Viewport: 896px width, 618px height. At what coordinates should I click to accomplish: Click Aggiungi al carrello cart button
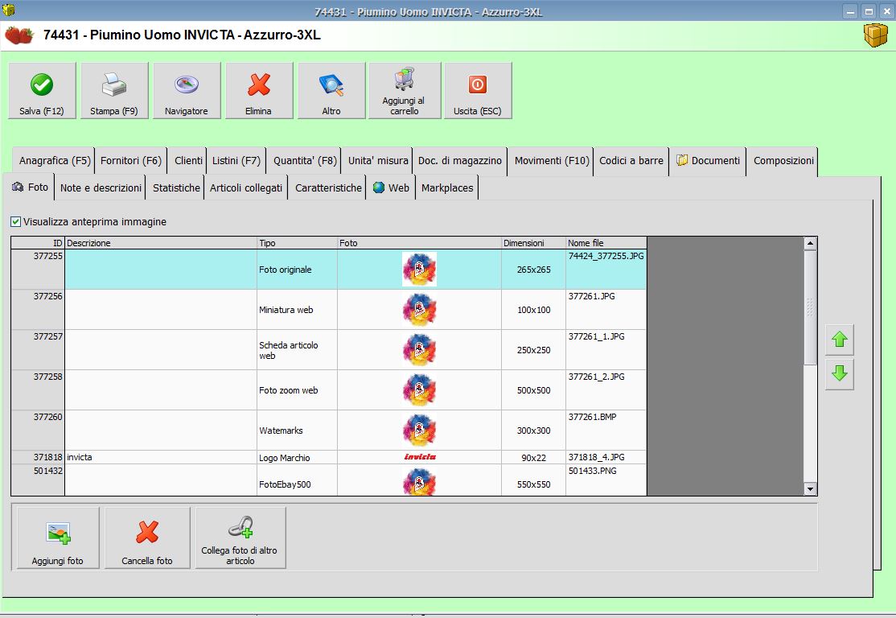click(405, 90)
